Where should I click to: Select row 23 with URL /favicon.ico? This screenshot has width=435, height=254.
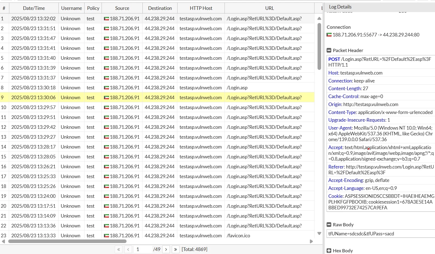[x=157, y=236]
